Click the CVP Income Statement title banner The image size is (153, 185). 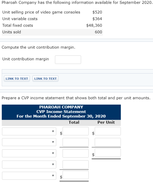coord(61,112)
